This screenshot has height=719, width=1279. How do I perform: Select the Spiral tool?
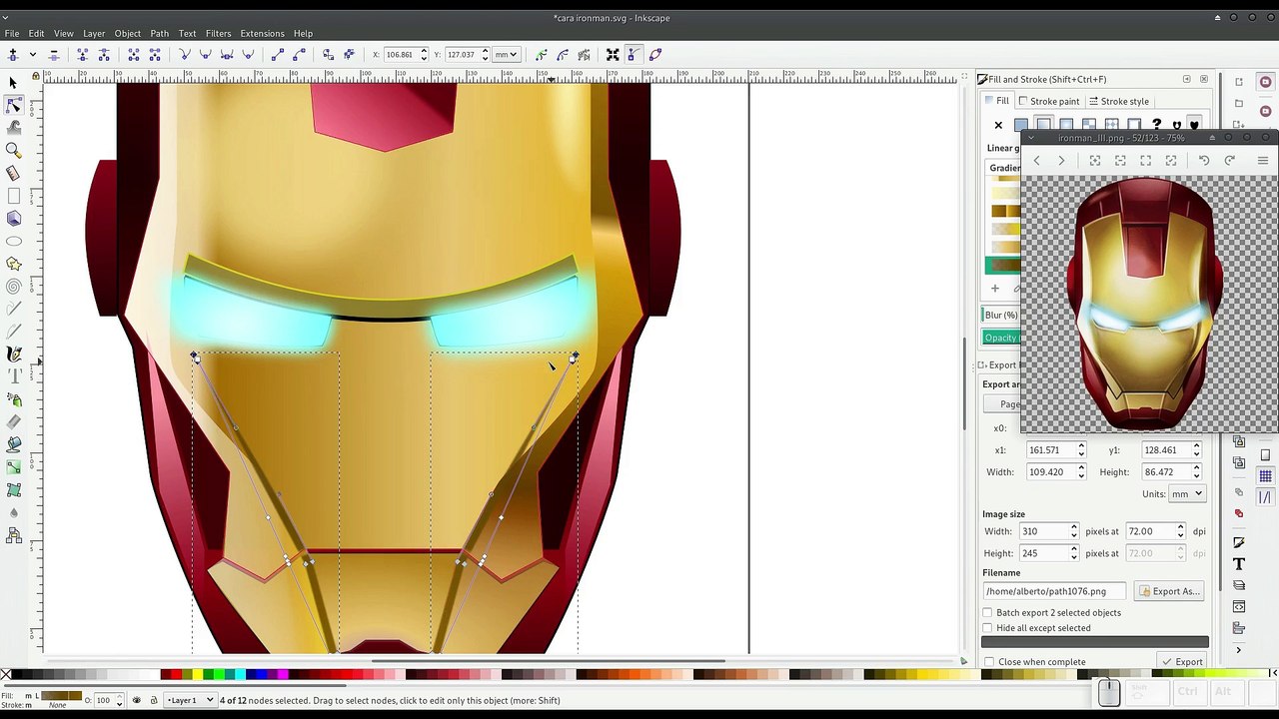coord(13,287)
